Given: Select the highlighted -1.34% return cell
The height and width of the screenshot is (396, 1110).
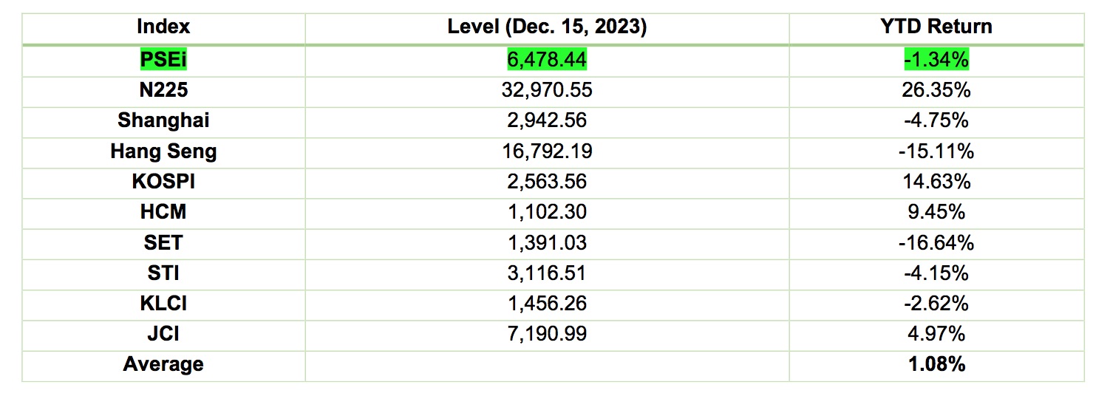Looking at the screenshot, I should (x=936, y=59).
